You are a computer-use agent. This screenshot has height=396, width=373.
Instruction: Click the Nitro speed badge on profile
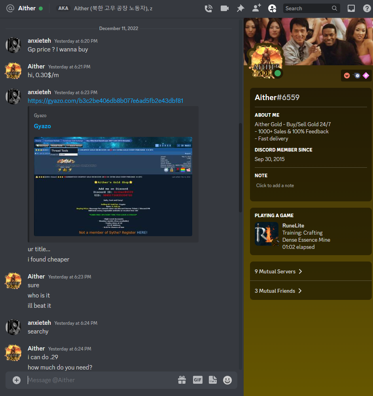click(x=356, y=76)
